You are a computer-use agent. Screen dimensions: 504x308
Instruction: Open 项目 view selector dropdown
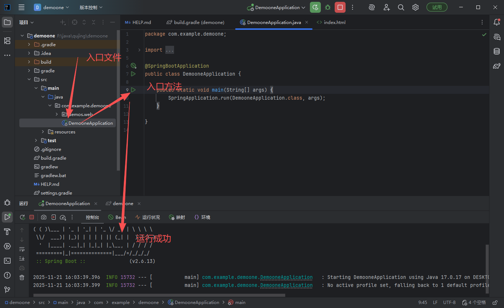(x=27, y=23)
